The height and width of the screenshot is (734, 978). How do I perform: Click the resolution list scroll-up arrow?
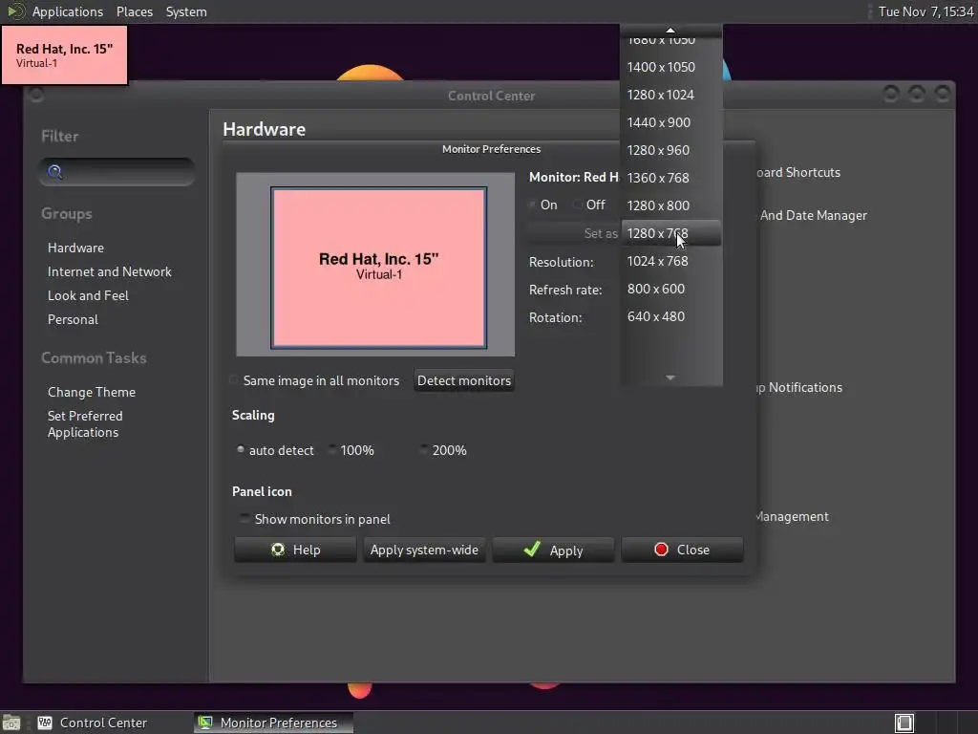[670, 30]
